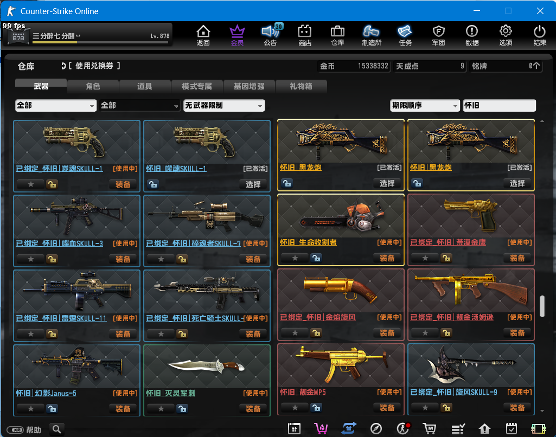Open the 任务 missions icon
Viewport: 556px width, 437px height.
[x=405, y=35]
